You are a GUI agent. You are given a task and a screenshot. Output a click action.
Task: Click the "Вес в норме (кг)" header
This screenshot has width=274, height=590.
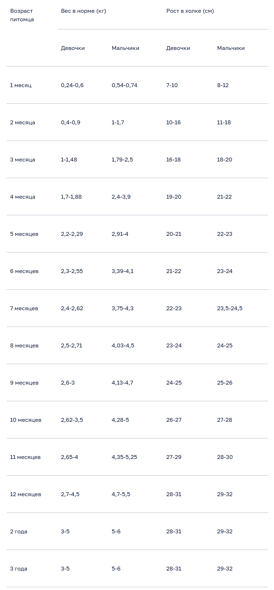point(83,11)
